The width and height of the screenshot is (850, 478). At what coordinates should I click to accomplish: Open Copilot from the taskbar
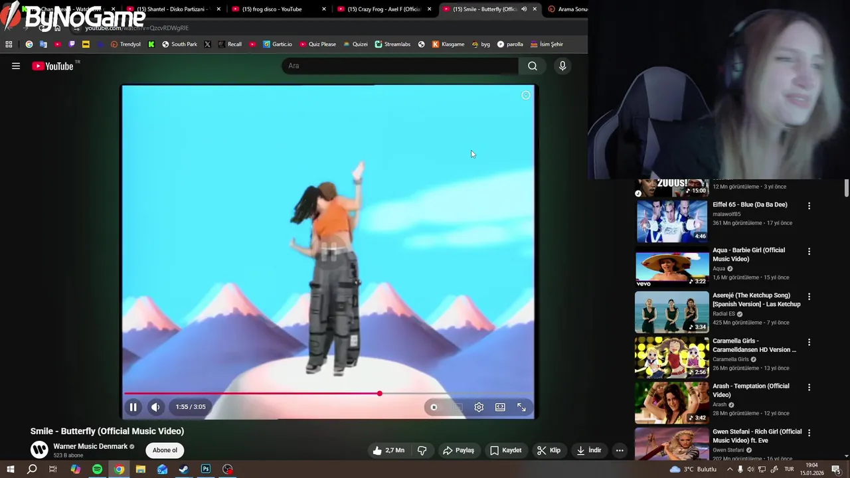[x=75, y=469]
